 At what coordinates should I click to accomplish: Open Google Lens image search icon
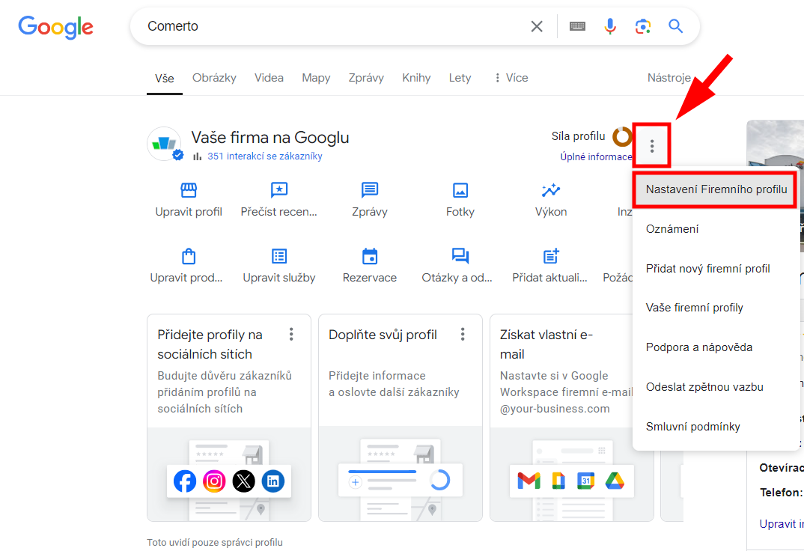coord(642,26)
